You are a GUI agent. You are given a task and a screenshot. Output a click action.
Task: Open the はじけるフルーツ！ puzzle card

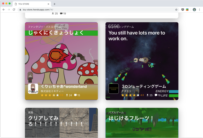click(x=142, y=123)
